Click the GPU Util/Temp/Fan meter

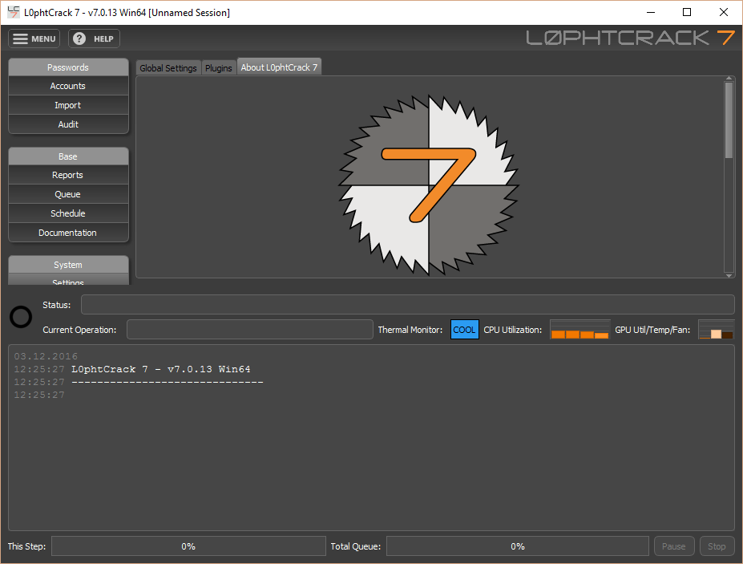pyautogui.click(x=716, y=330)
